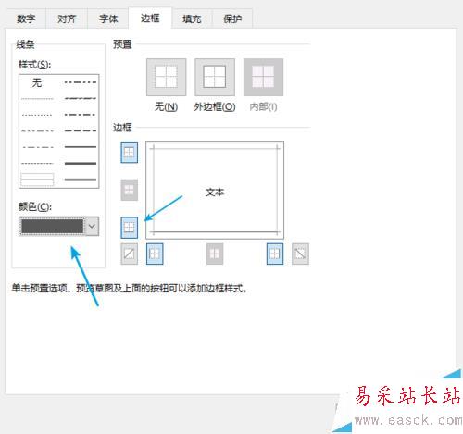Image resolution: width=463 pixels, height=434 pixels.
Task: Switch to the 对齐 tab
Action: pos(67,19)
